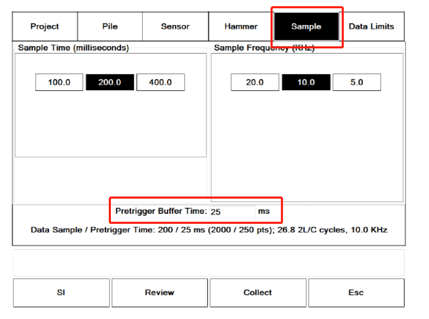The height and width of the screenshot is (319, 429).
Task: Click the Sample Time (milliseconds) group label
Action: click(x=74, y=48)
